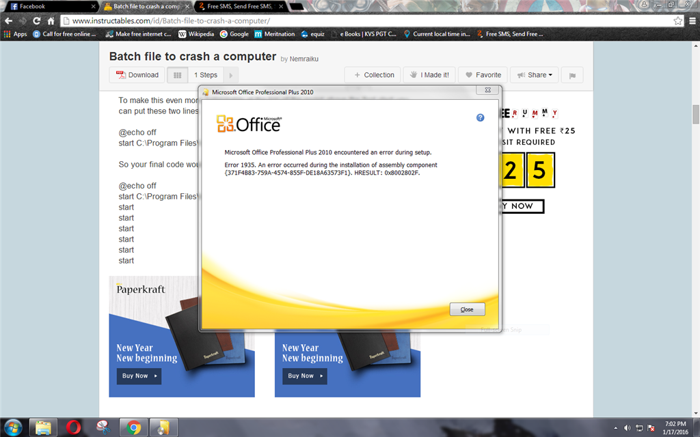Flag this instructable with the flag icon
This screenshot has width=700, height=437.
(572, 75)
